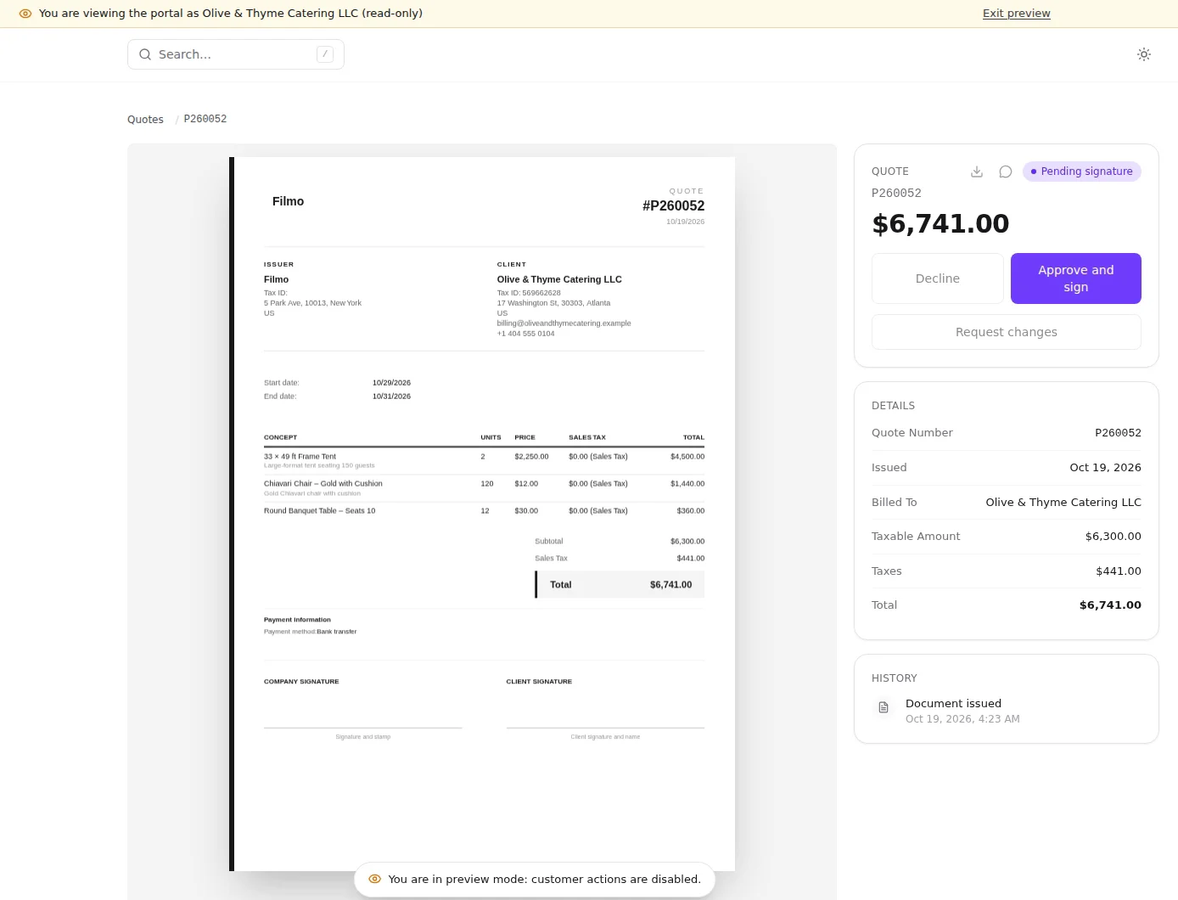Click Quote Number value P260052 in Details
The image size is (1178, 900).
[x=1118, y=433]
